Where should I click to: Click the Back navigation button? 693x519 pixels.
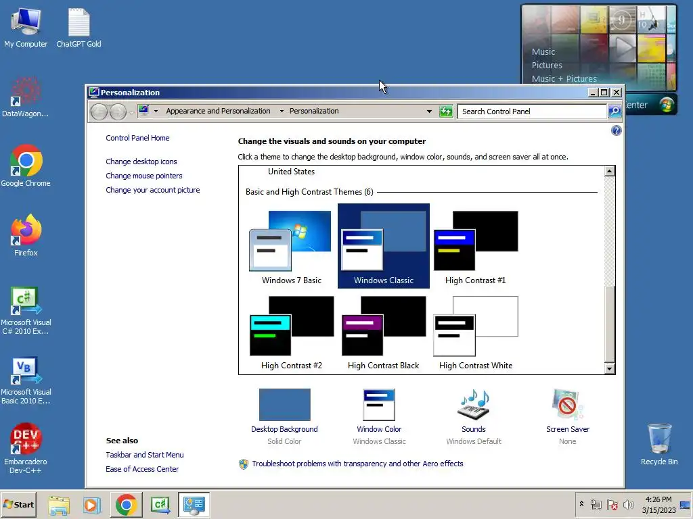click(99, 112)
